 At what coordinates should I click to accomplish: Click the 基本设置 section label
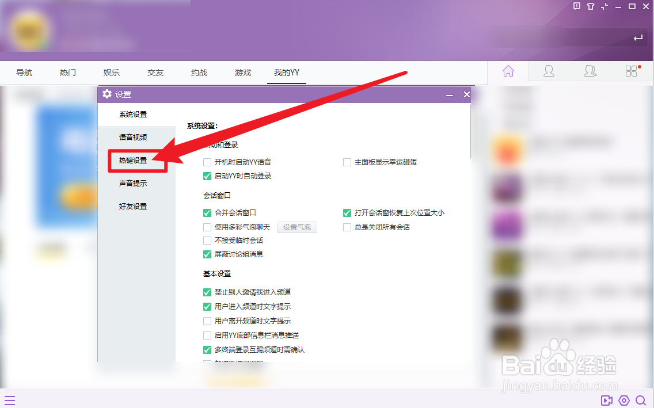click(x=217, y=274)
